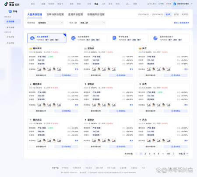This screenshot has width=197, height=177.
Task: Click the user avatar icon in the top right
Action: tap(175, 4)
